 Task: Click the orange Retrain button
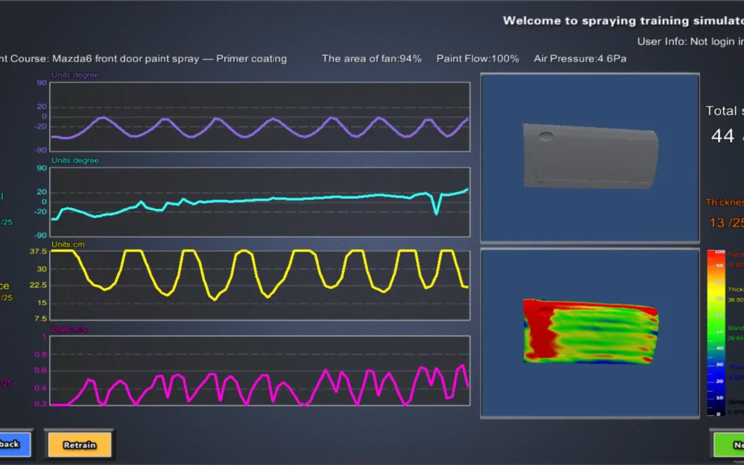(79, 444)
